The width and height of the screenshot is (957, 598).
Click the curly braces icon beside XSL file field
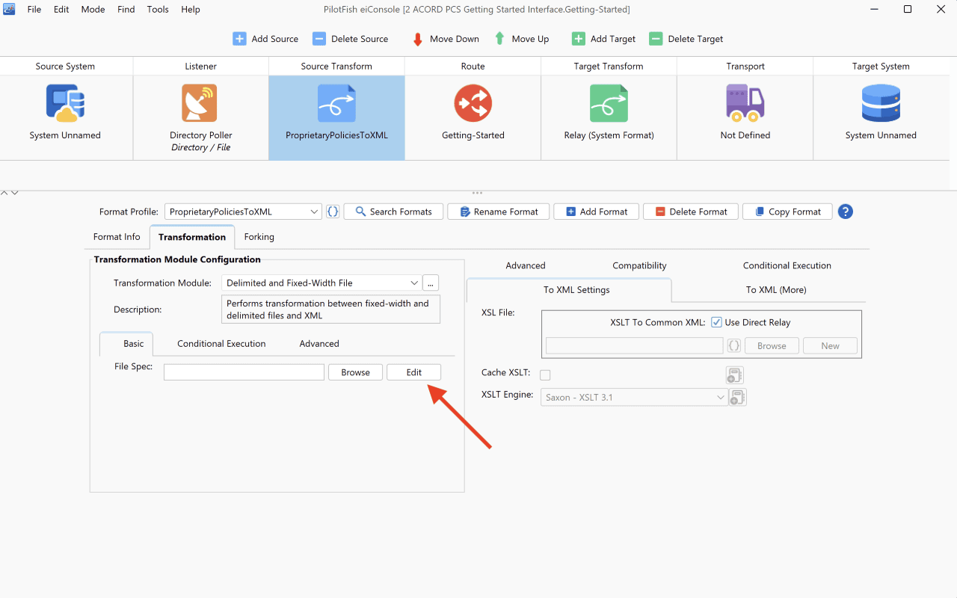point(734,345)
